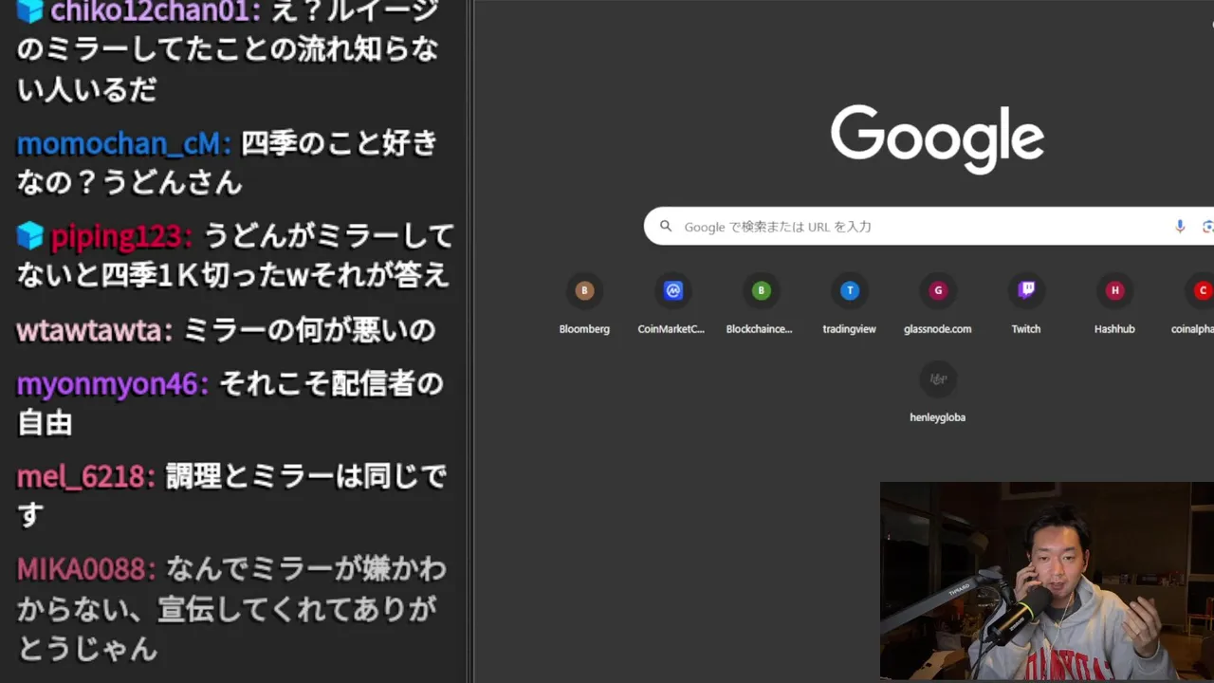Click the Google search input field

point(928,227)
